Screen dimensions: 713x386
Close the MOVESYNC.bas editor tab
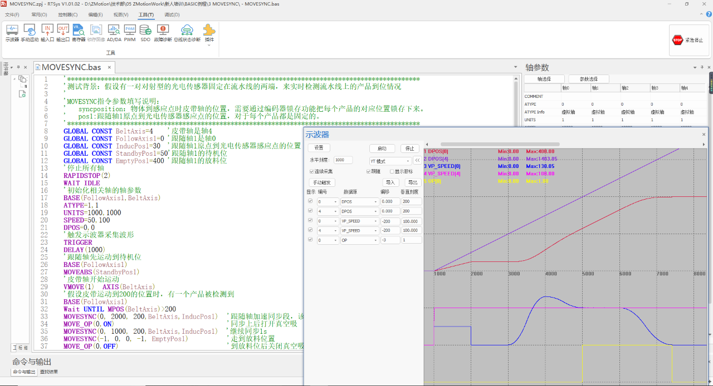[110, 68]
